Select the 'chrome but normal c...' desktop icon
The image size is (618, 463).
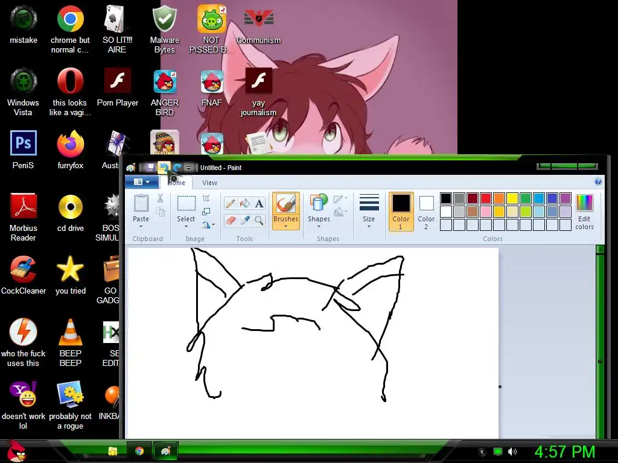point(70,29)
